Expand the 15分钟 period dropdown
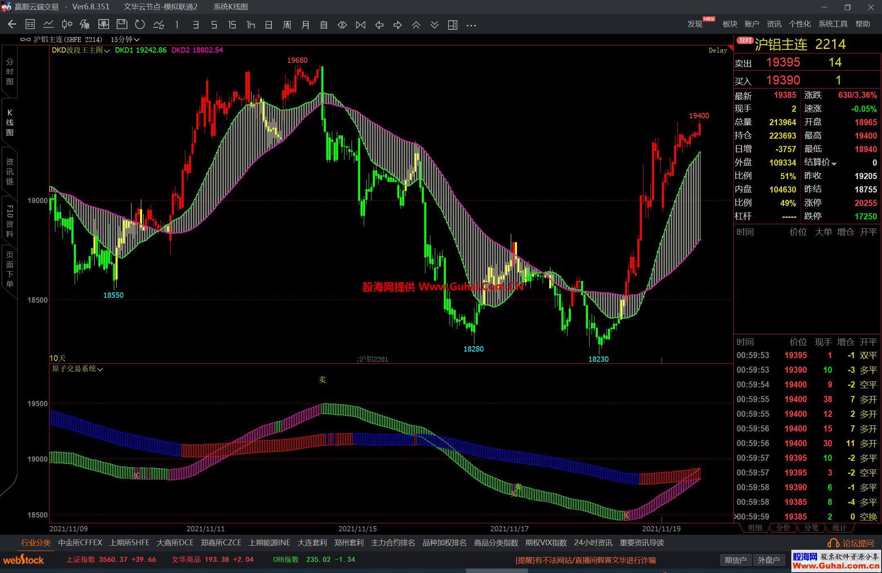 [x=125, y=40]
